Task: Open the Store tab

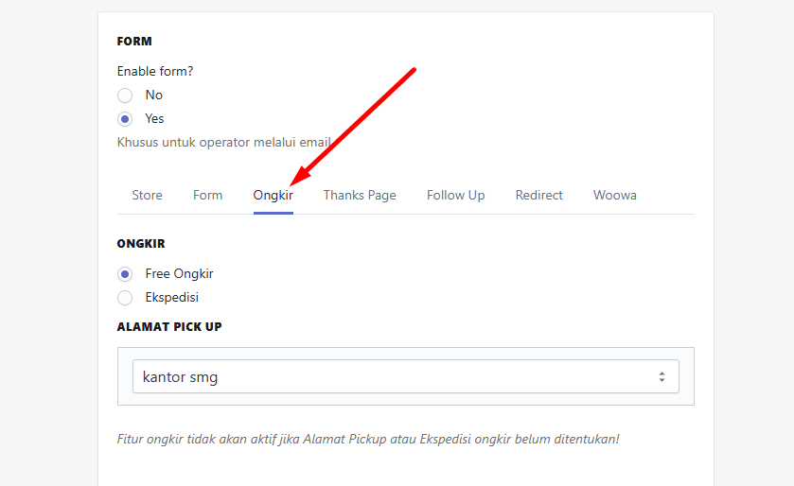Action: point(148,195)
